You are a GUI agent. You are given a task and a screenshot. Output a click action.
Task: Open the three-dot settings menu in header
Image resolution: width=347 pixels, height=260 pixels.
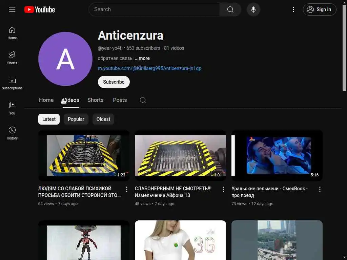293,9
